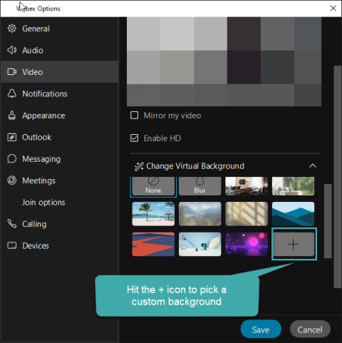This screenshot has width=342, height=343.
Task: Open Calling settings
Action: point(60,224)
